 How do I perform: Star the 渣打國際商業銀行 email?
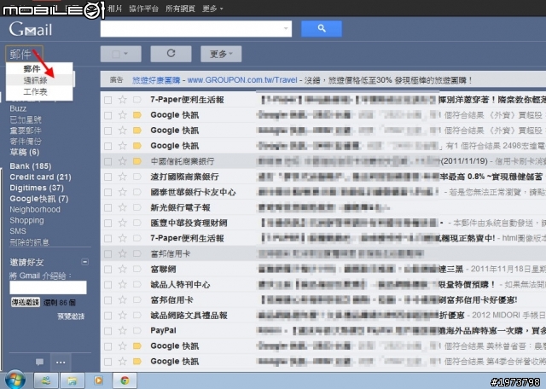coord(122,177)
